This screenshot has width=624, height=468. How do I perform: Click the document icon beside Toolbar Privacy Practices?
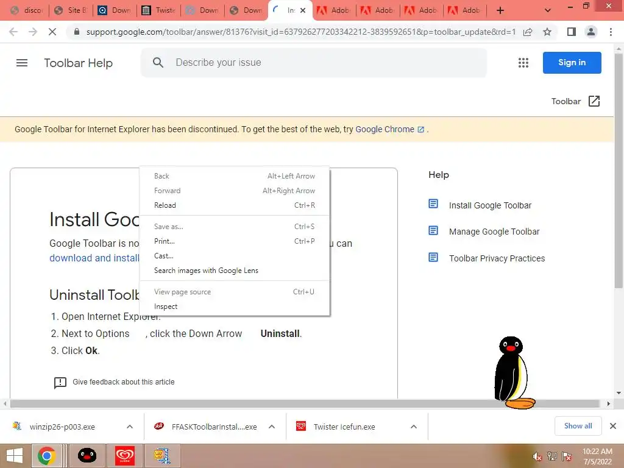coord(433,257)
